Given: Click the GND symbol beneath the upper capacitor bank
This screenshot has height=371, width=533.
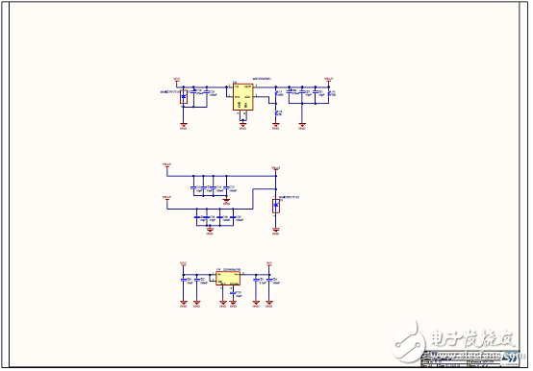Looking at the screenshot, I should pos(227,202).
